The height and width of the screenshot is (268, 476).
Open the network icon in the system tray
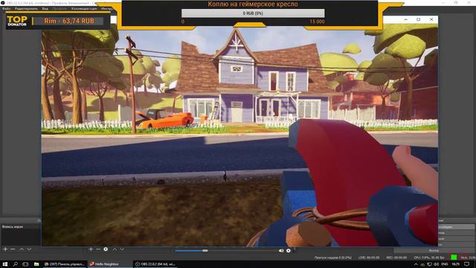tap(430, 264)
